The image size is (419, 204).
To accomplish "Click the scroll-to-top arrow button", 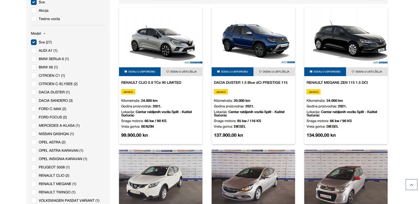I will (x=411, y=185).
